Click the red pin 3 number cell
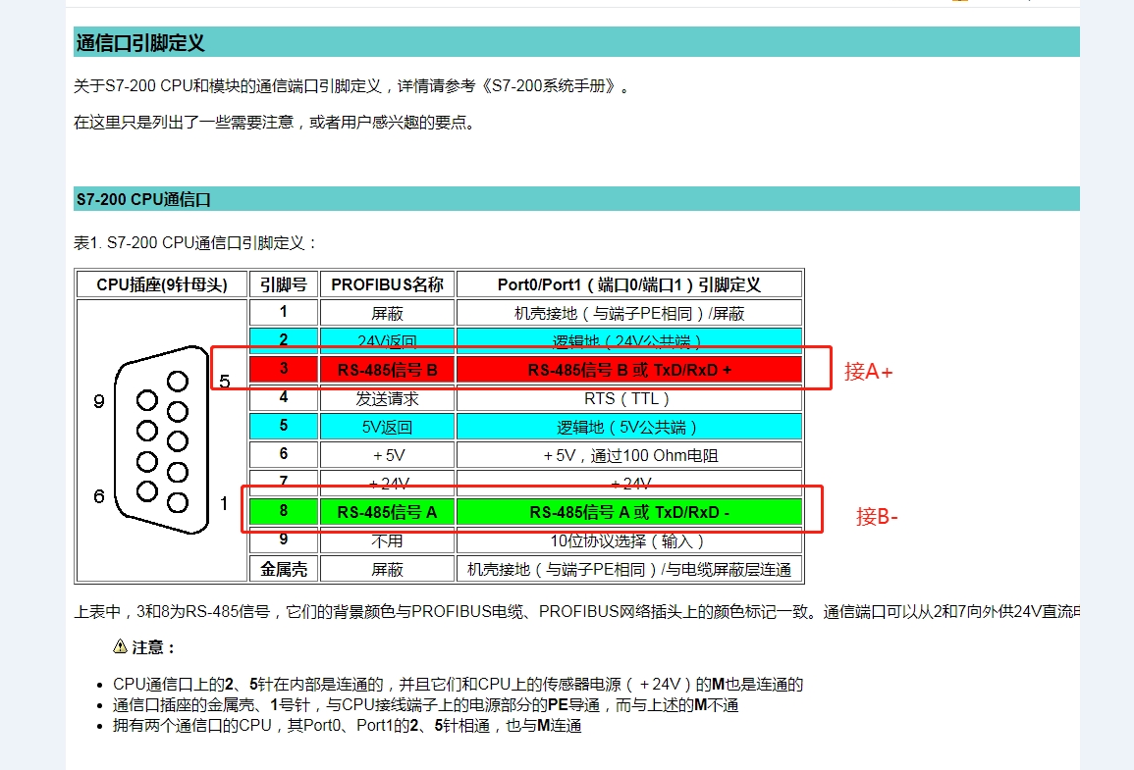Image resolution: width=1134 pixels, height=770 pixels. [284, 370]
